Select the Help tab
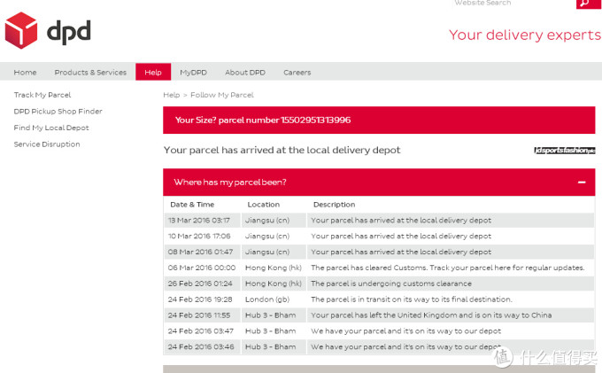 pyautogui.click(x=153, y=72)
